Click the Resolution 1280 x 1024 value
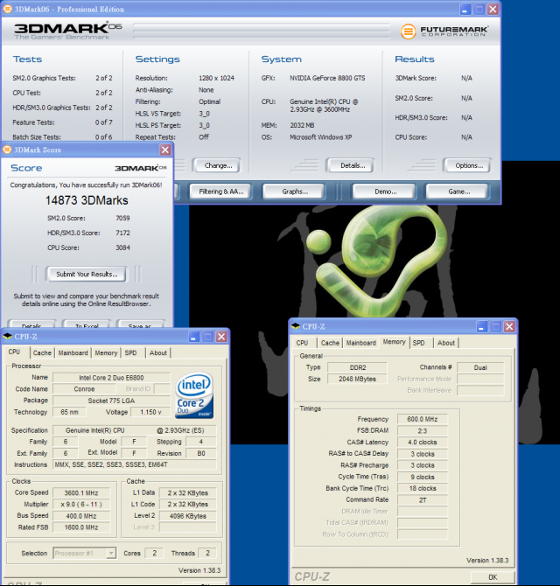 216,78
